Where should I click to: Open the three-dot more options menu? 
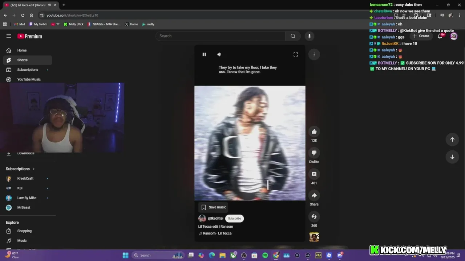click(314, 54)
